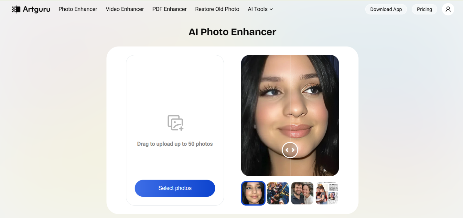Viewport: 463px width, 218px height.
Task: Click the add-image upload icon
Action: 175,123
